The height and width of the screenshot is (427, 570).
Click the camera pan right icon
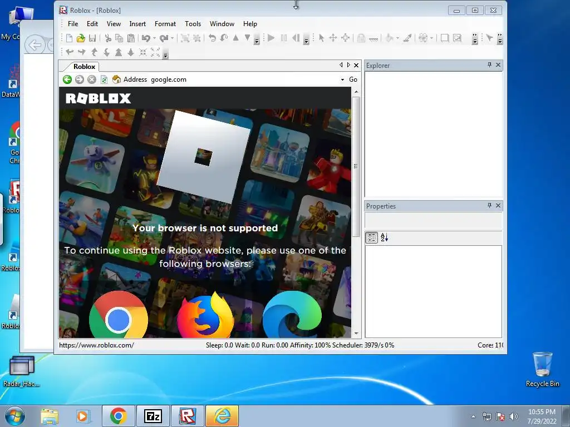pos(81,52)
